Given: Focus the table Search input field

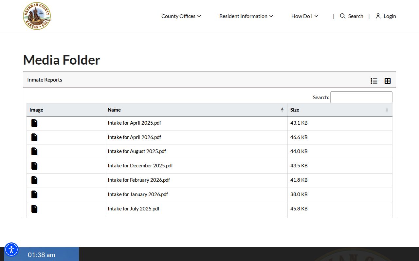Looking at the screenshot, I should click(x=361, y=97).
